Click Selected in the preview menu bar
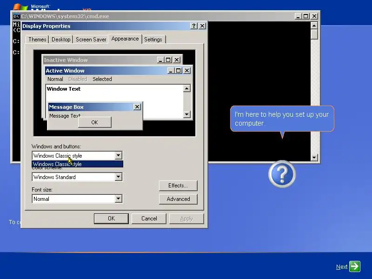This screenshot has width=372, height=279. 102,79
